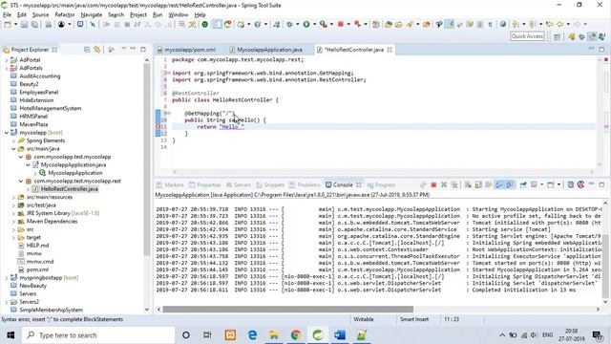The width and height of the screenshot is (611, 344).
Task: Expand the myspringbootapp project
Action: click(x=7, y=278)
